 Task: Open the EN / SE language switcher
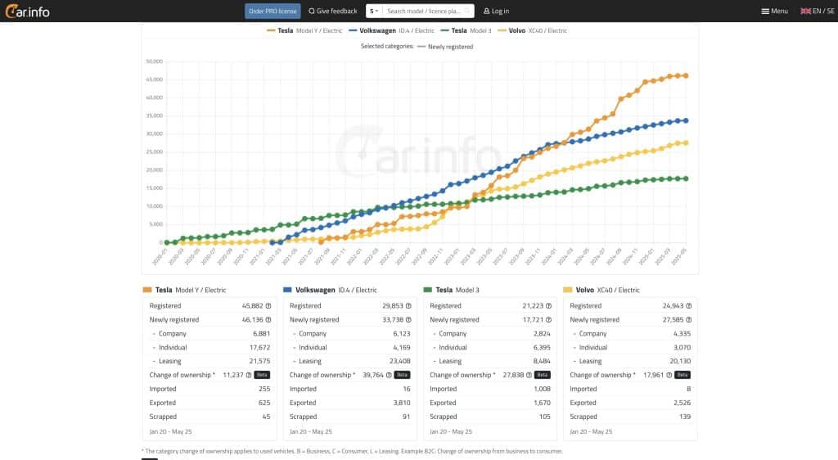[818, 11]
